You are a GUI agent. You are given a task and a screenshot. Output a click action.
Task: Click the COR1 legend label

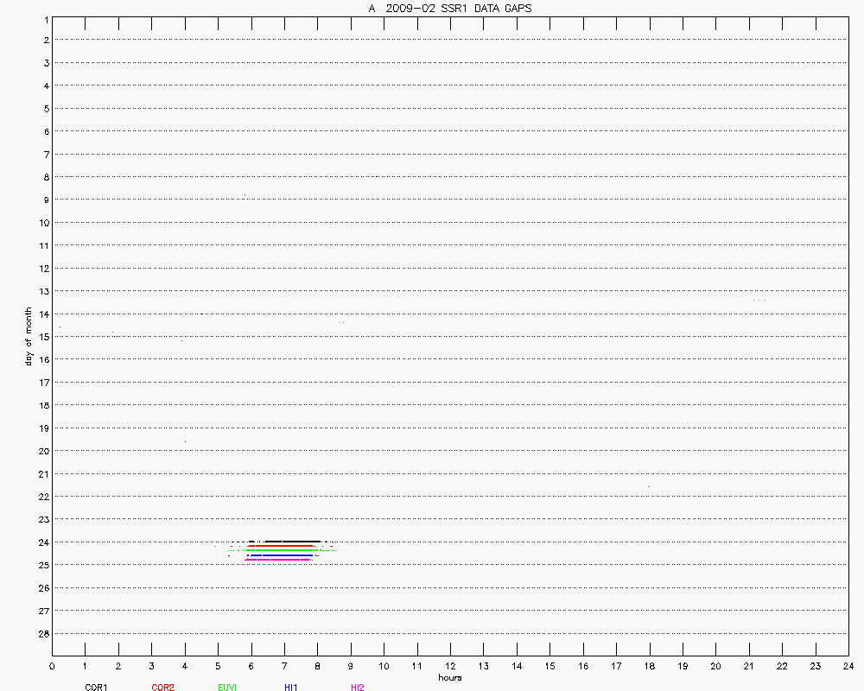(x=96, y=688)
